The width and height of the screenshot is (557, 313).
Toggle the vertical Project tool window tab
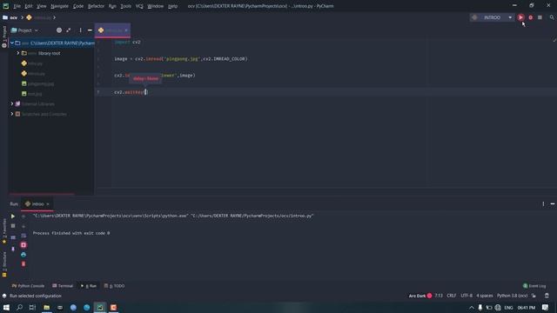[x=3, y=37]
